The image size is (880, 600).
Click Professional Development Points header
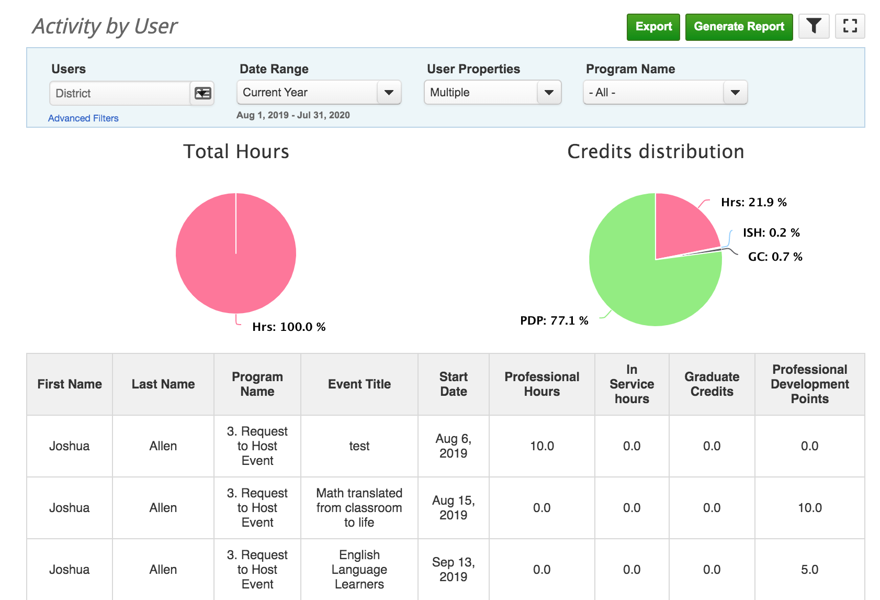809,384
